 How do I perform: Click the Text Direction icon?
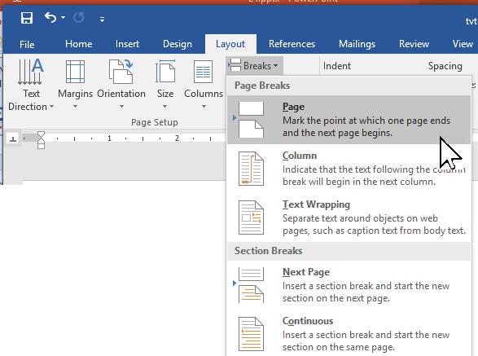pos(30,72)
